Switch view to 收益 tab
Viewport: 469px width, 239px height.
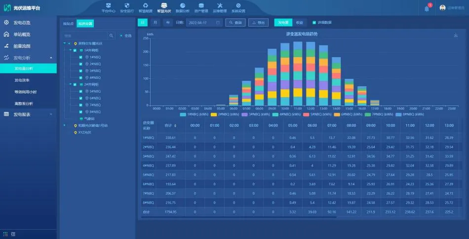pos(299,23)
